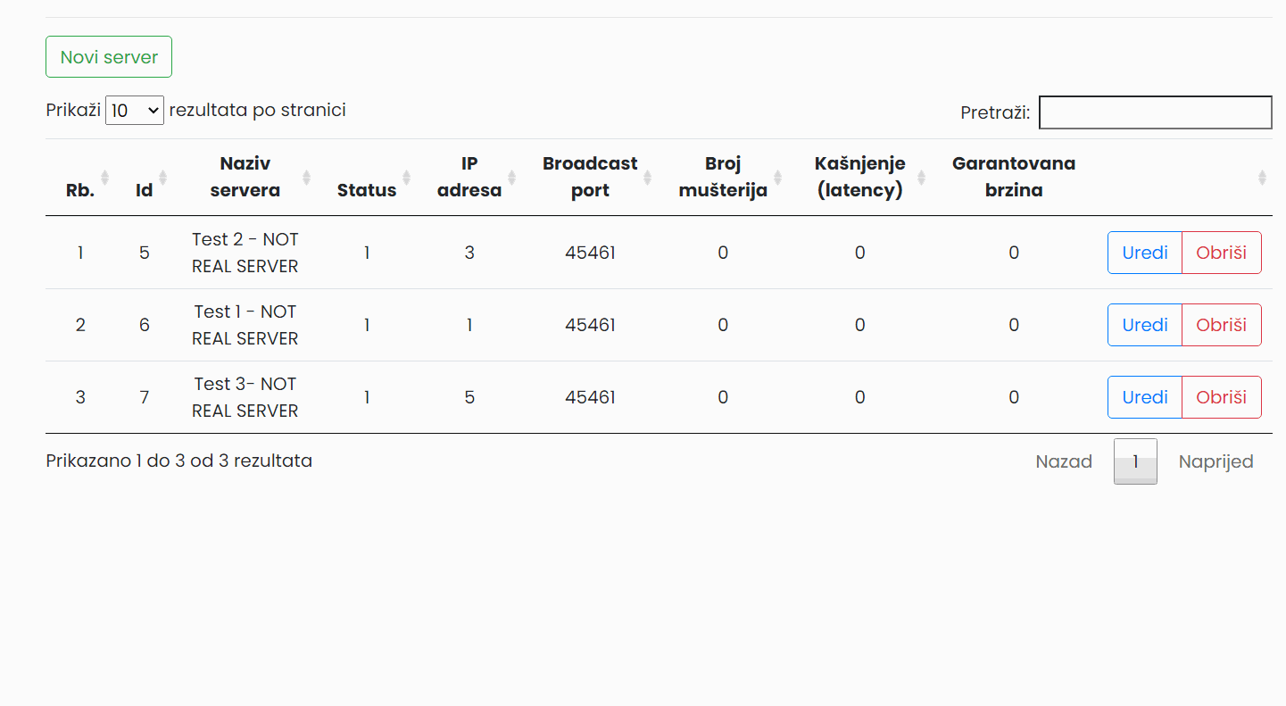The image size is (1286, 706).
Task: Sort by Broadcast port column arrows
Action: [x=648, y=177]
